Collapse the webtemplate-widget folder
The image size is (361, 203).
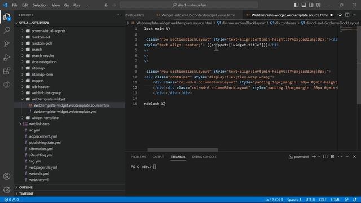[48, 99]
